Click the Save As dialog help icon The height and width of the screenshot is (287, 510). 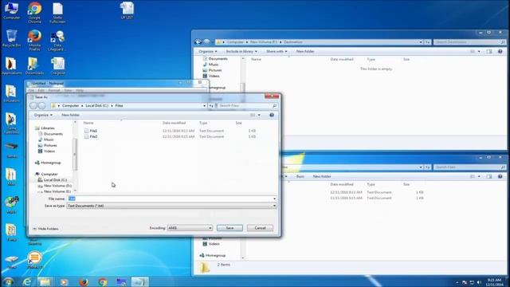coord(272,115)
